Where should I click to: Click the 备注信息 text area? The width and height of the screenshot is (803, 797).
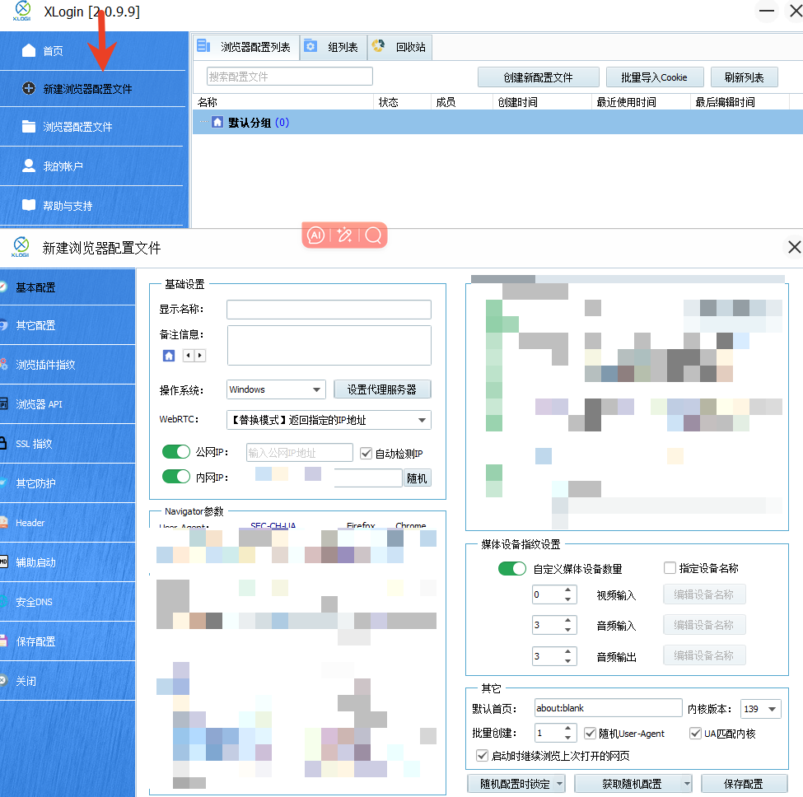[x=329, y=346]
